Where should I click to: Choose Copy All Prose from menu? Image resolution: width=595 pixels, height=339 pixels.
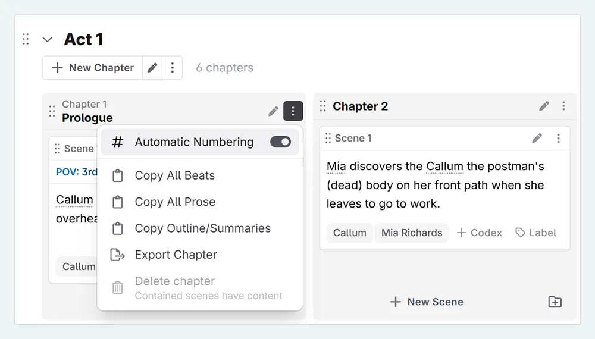[175, 202]
